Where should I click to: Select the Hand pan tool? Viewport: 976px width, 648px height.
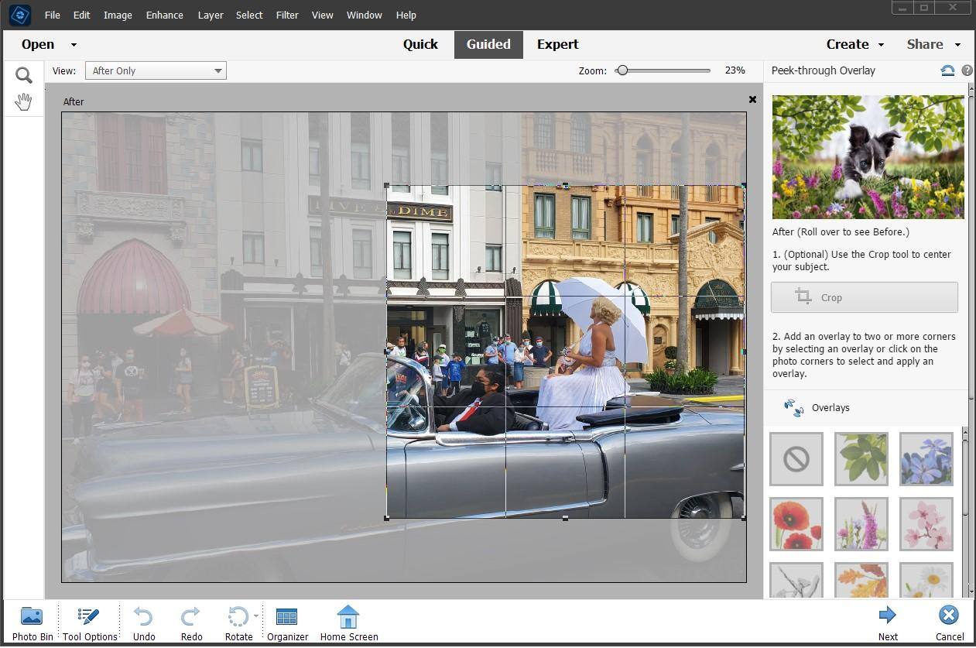tap(23, 101)
